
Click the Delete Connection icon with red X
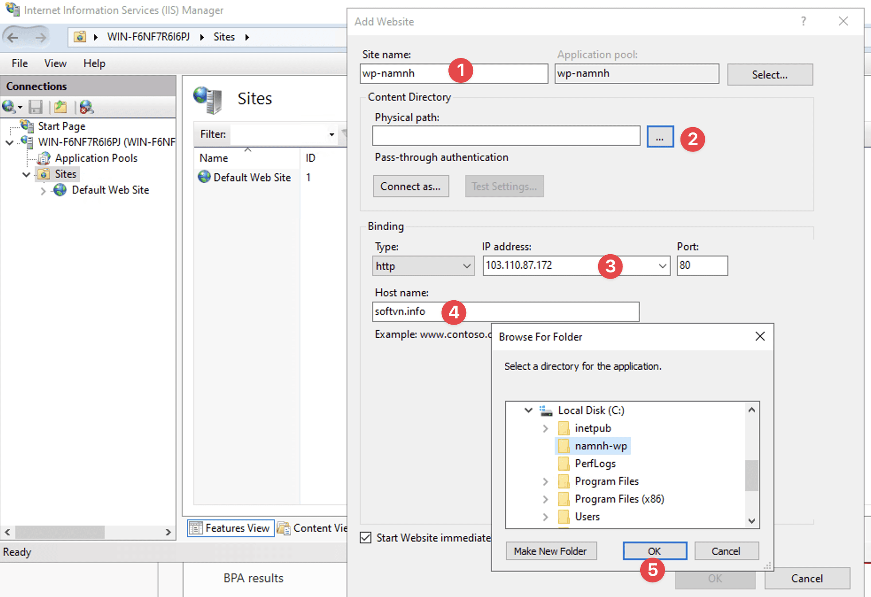pos(86,107)
